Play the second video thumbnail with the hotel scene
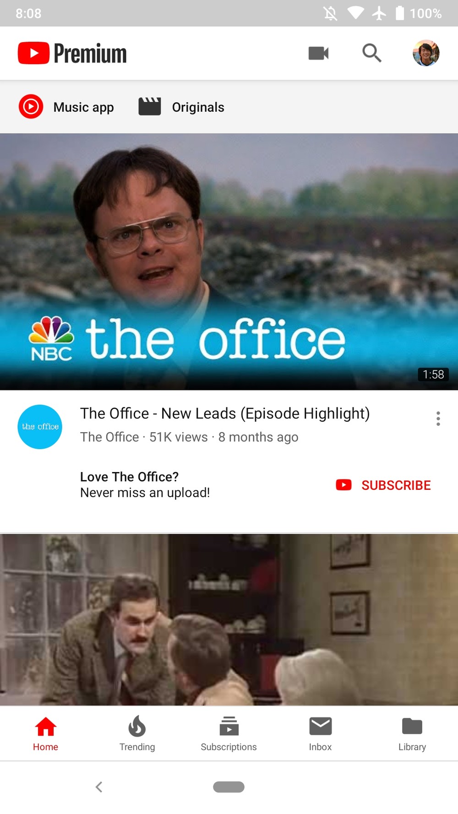 point(229,619)
